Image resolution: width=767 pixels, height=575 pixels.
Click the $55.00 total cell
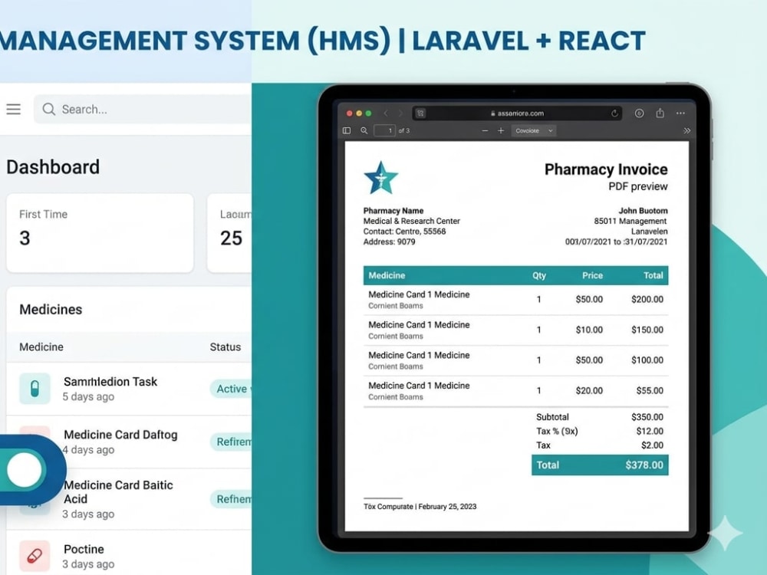[x=650, y=391]
